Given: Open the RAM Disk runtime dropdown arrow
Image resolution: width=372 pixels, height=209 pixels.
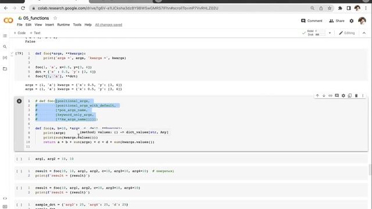Looking at the screenshot, I should pos(330,33).
